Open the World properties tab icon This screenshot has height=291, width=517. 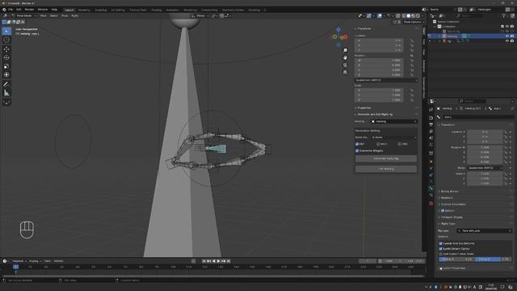pyautogui.click(x=431, y=145)
